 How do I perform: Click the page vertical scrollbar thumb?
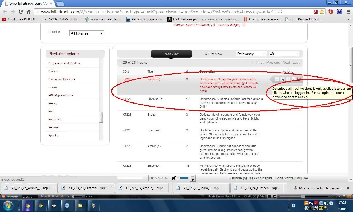pos(351,65)
